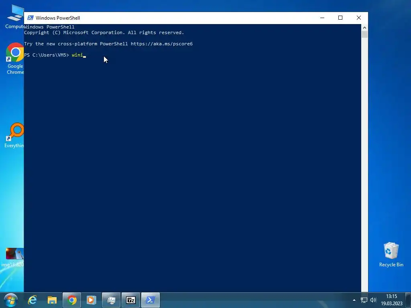Screen dimensions: 411x308
Task: Click the 'PS C:\Users\VM5>' prompt text
Action: pyautogui.click(x=47, y=55)
